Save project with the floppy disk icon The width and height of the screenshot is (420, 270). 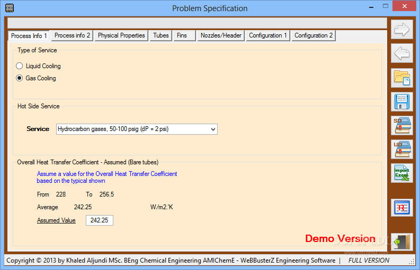[x=402, y=101]
